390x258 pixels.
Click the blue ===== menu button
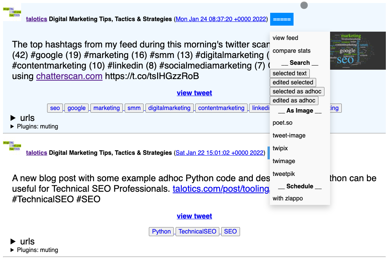coord(281,19)
